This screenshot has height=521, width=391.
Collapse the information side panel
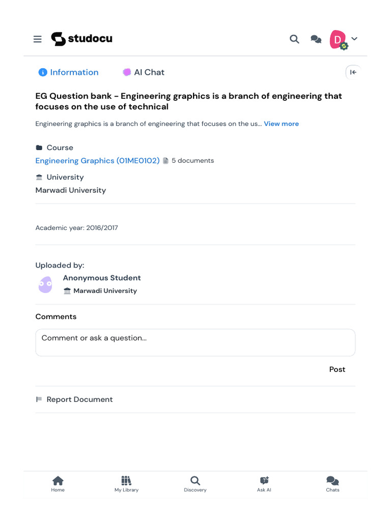353,72
